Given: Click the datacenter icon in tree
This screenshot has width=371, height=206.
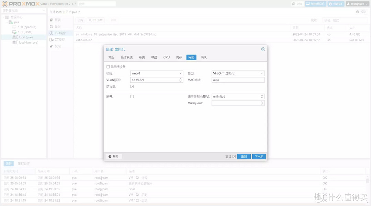Looking at the screenshot, I should pyautogui.click(x=7, y=17).
